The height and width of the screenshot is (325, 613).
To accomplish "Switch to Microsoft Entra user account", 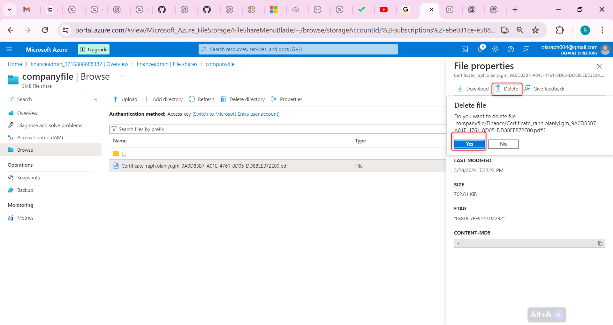I will [236, 114].
